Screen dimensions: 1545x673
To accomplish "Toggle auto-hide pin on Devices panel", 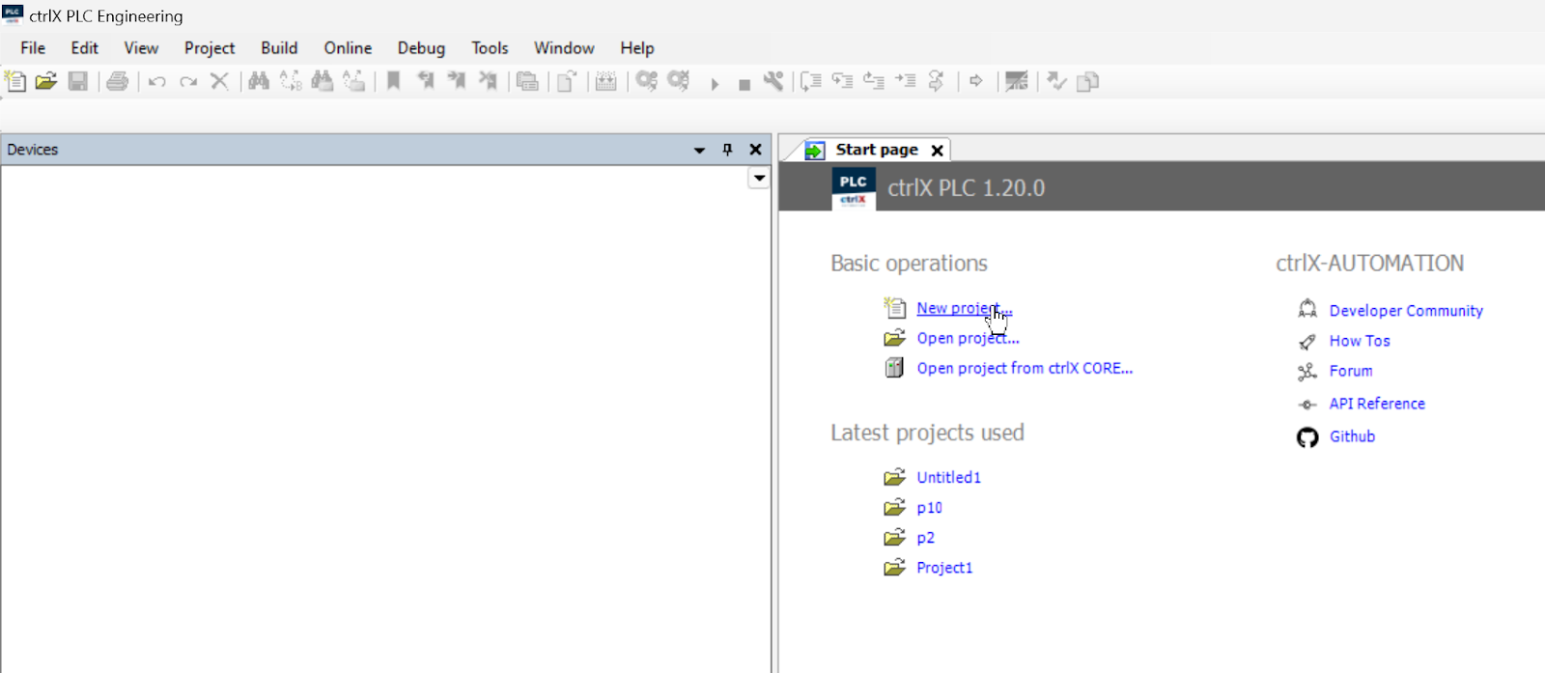I will click(727, 150).
